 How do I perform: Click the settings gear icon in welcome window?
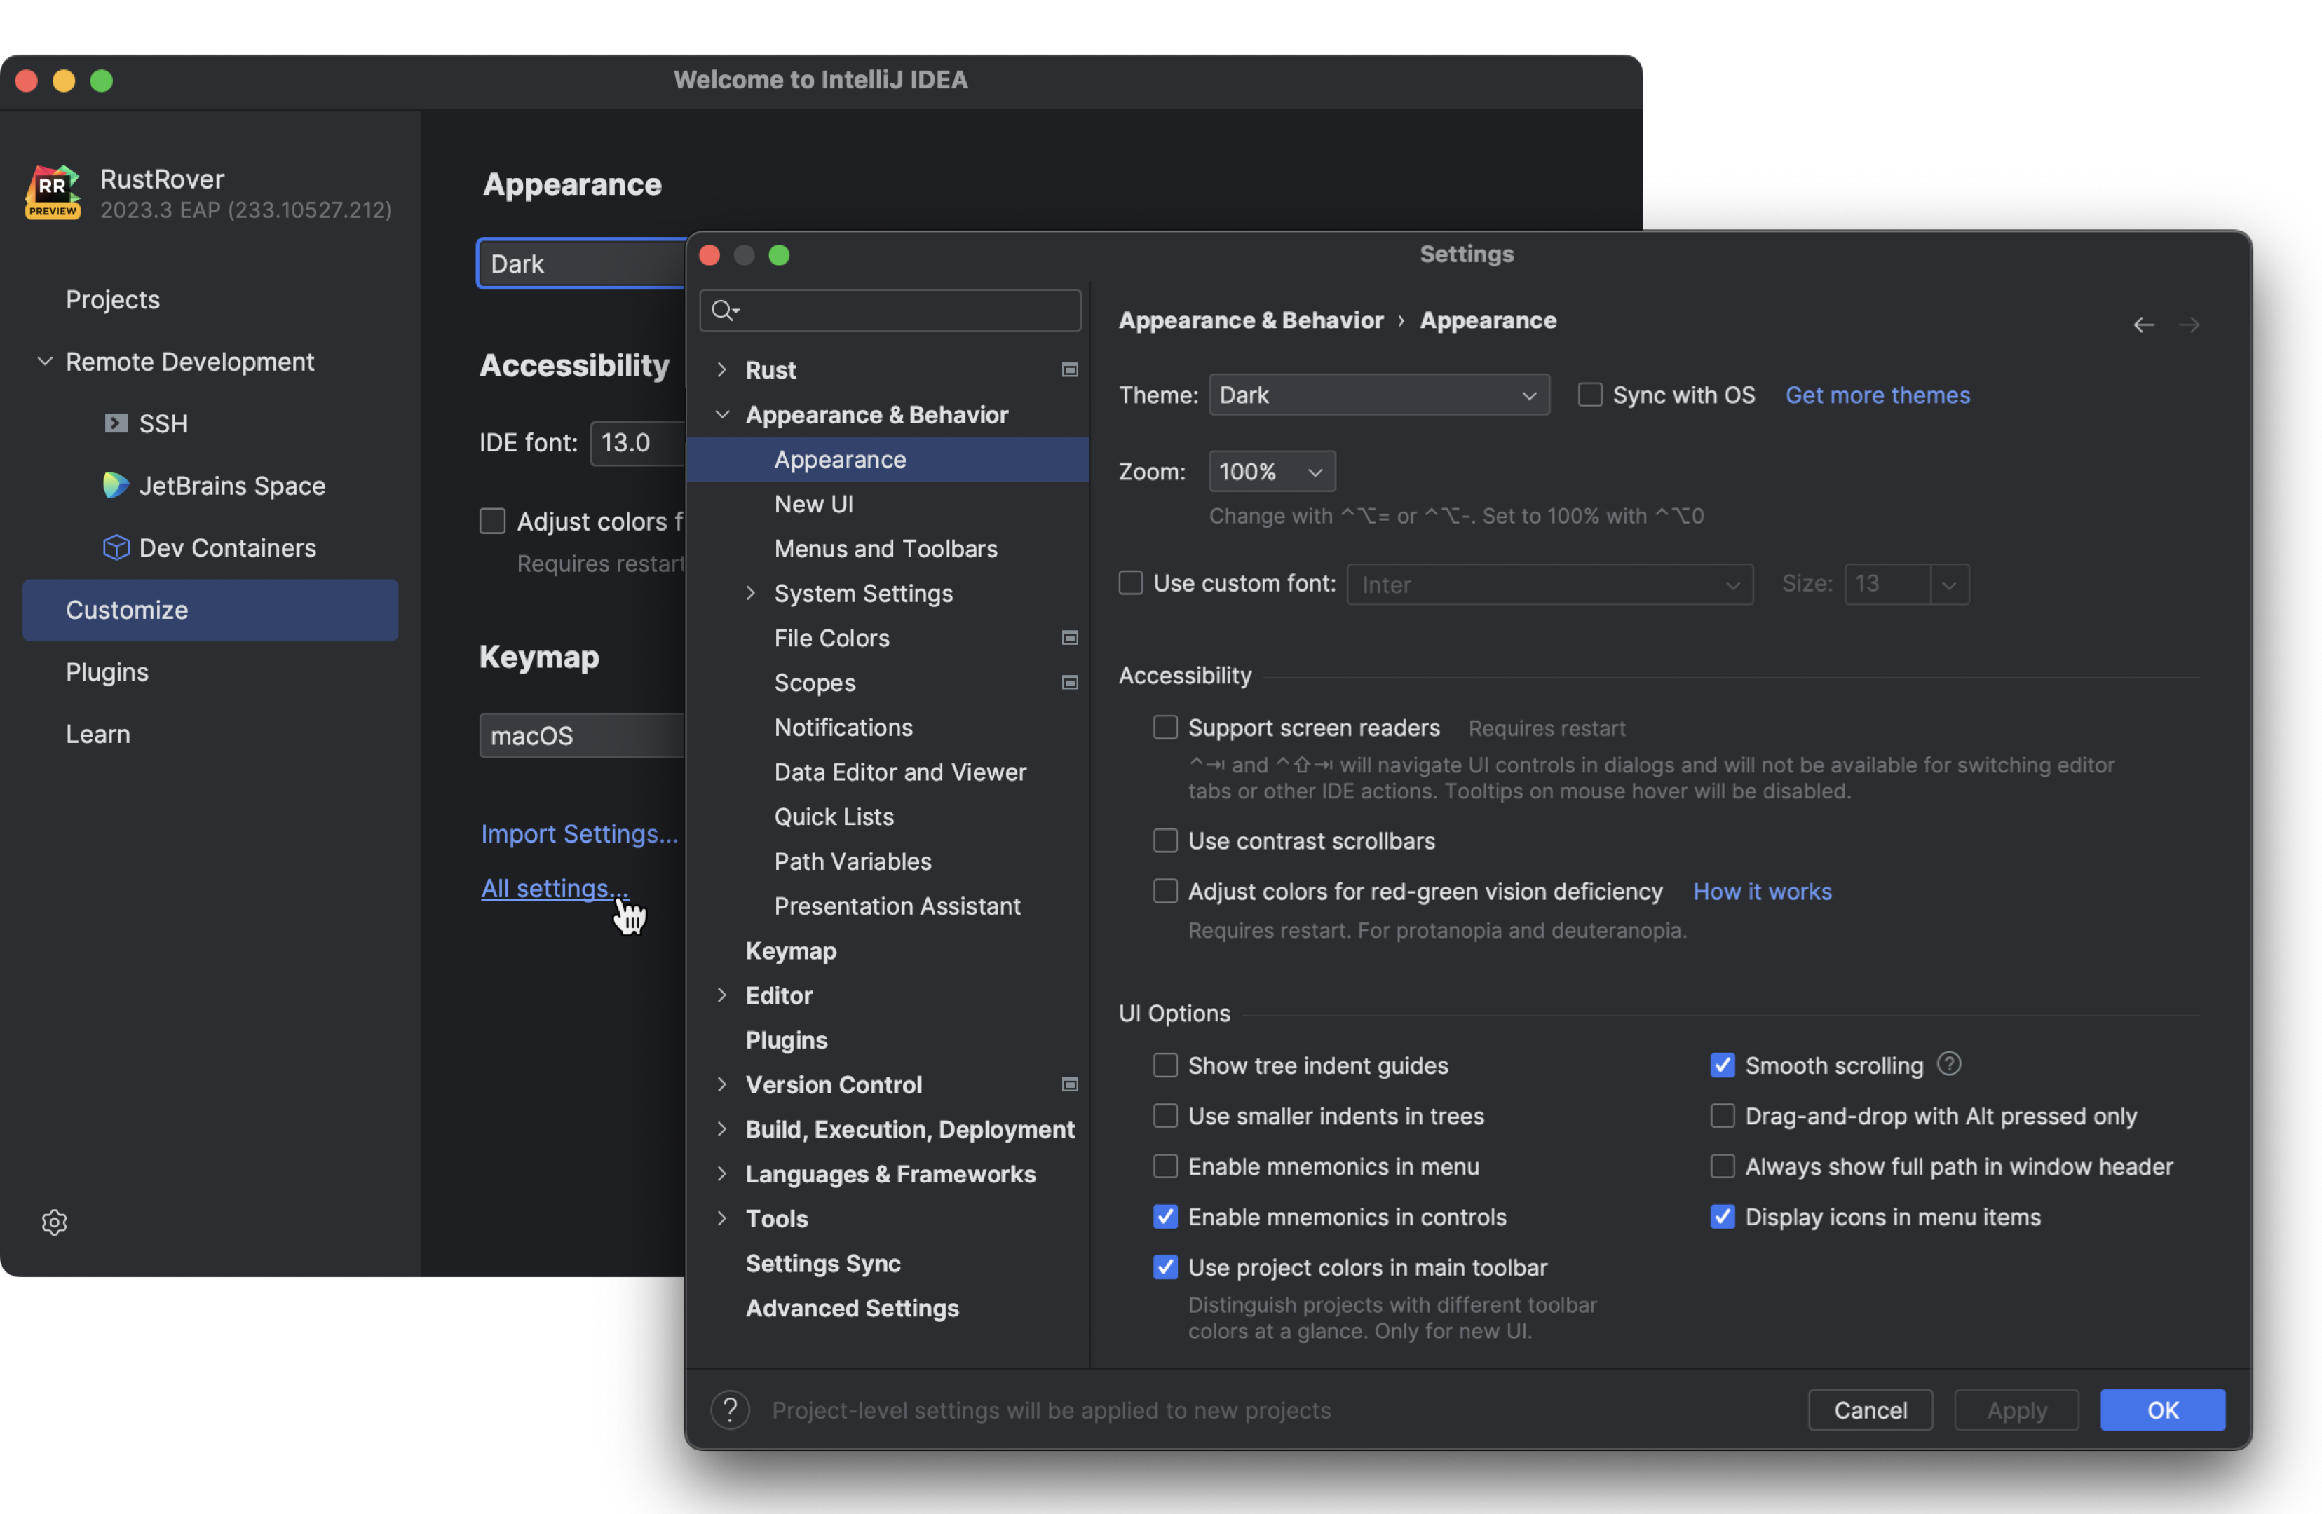tap(55, 1221)
